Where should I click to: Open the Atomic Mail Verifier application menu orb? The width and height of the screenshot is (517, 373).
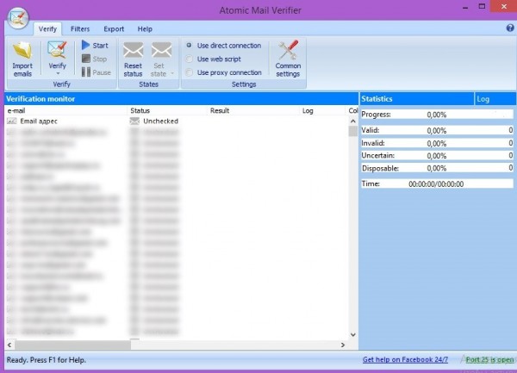pos(18,18)
